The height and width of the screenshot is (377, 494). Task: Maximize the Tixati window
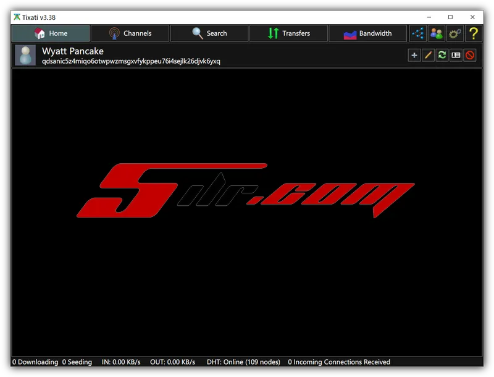click(451, 17)
